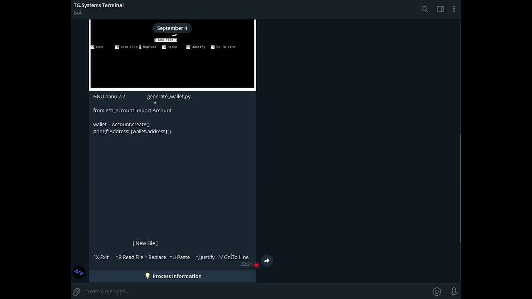This screenshot has width=532, height=299.
Task: Click the ^R Read File text
Action: point(129,257)
